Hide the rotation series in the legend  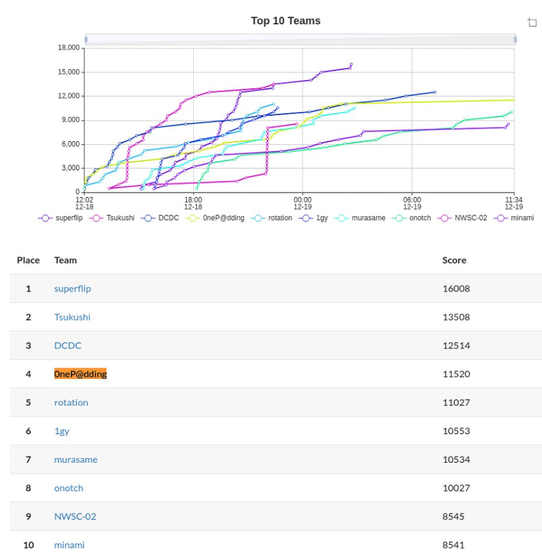click(271, 218)
